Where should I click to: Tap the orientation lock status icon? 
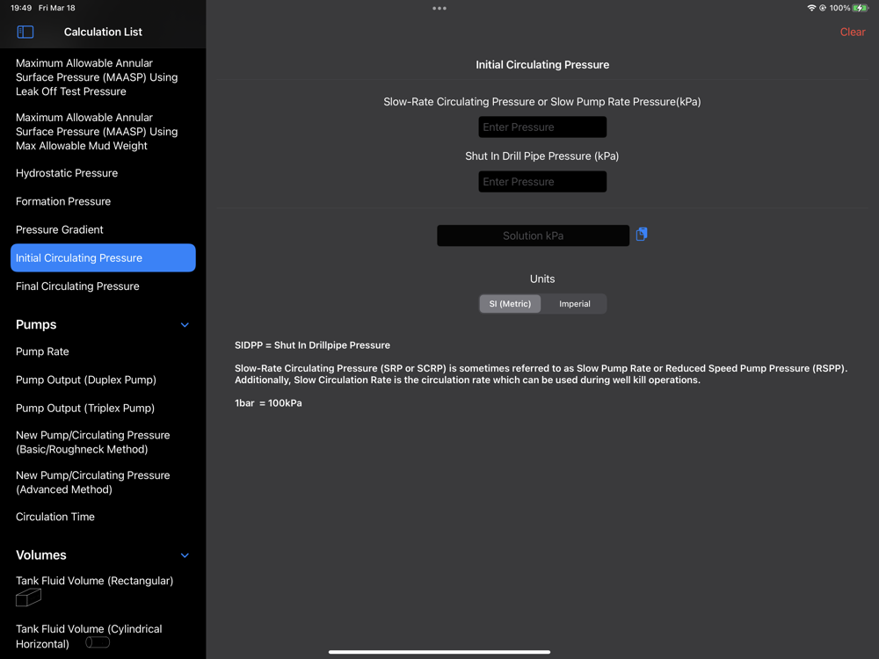pos(823,8)
